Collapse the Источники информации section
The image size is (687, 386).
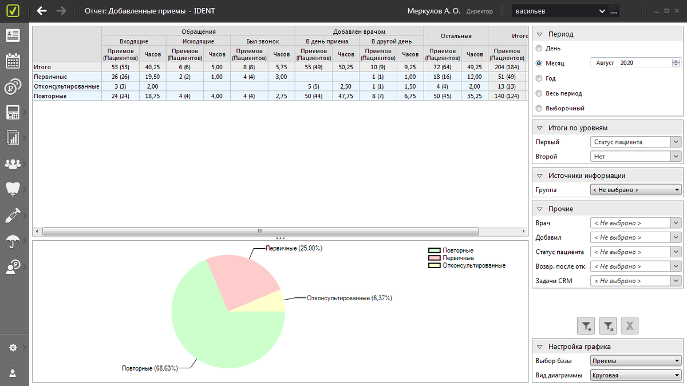539,176
